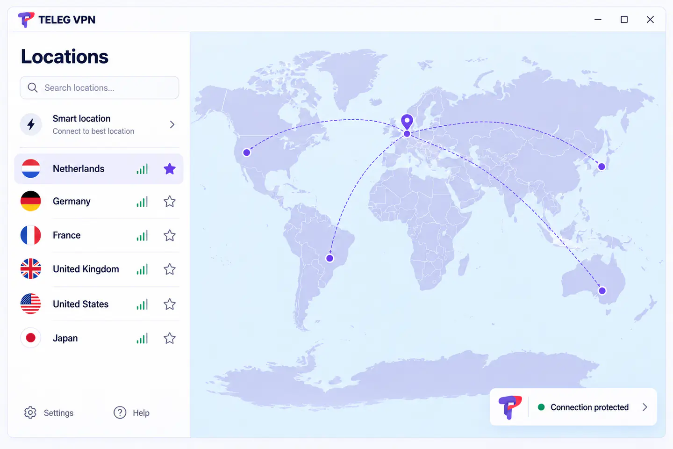Click the Japan flag icon

[x=31, y=338]
